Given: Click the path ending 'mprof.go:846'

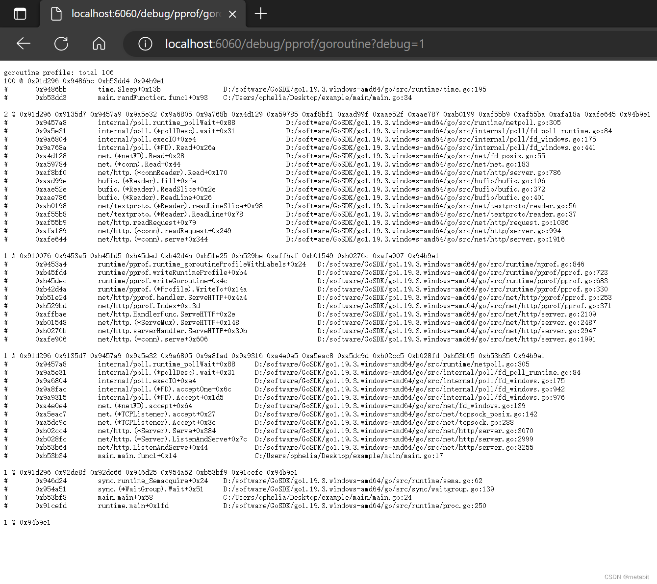Looking at the screenshot, I should click(451, 264).
